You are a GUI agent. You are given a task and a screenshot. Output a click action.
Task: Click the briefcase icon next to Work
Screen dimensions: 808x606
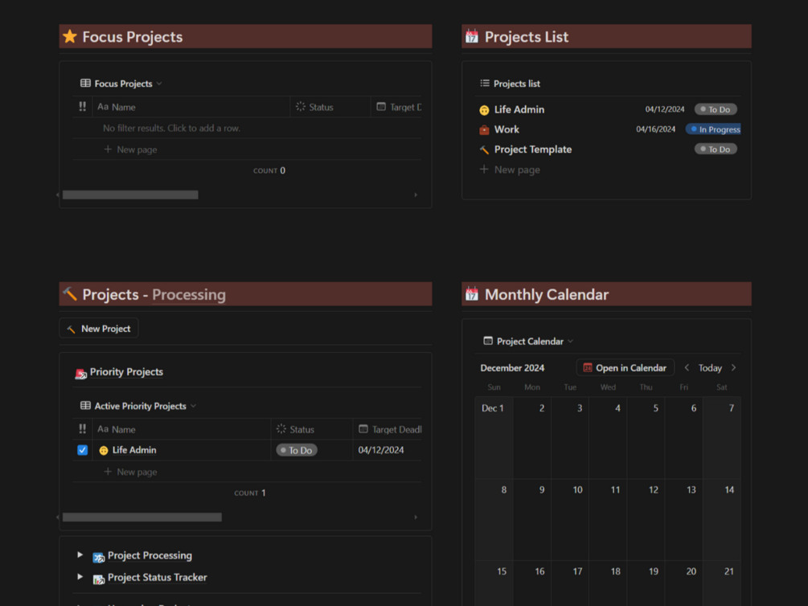point(484,129)
